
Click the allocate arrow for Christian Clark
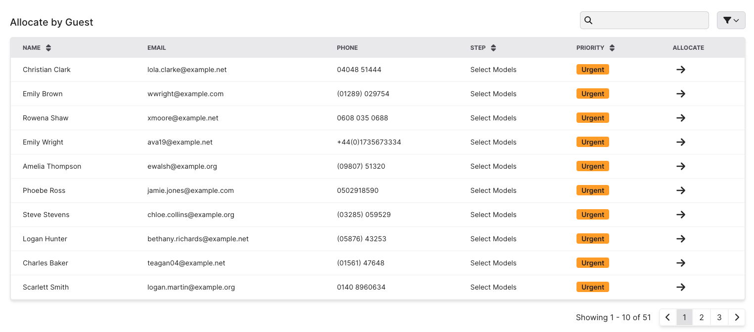point(681,70)
